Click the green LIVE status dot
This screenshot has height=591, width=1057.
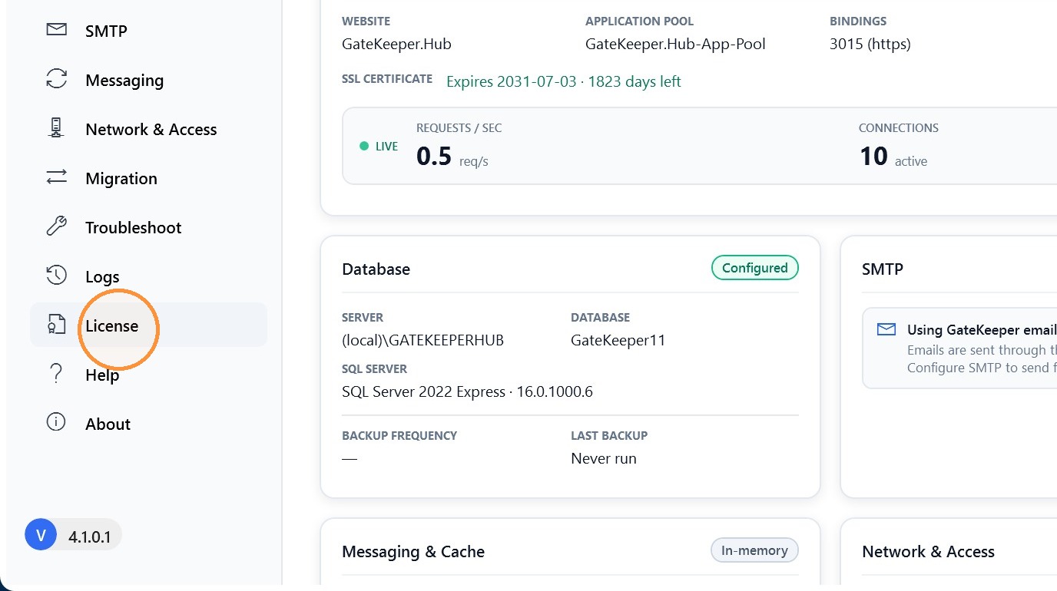point(364,146)
